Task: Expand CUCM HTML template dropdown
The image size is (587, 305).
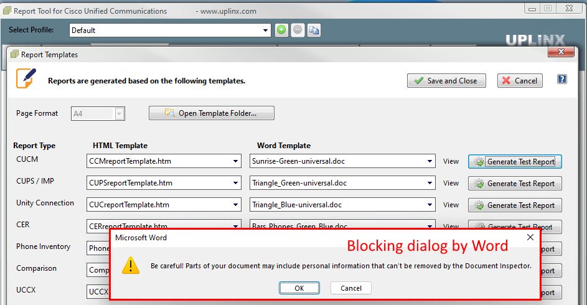Action: [x=235, y=161]
